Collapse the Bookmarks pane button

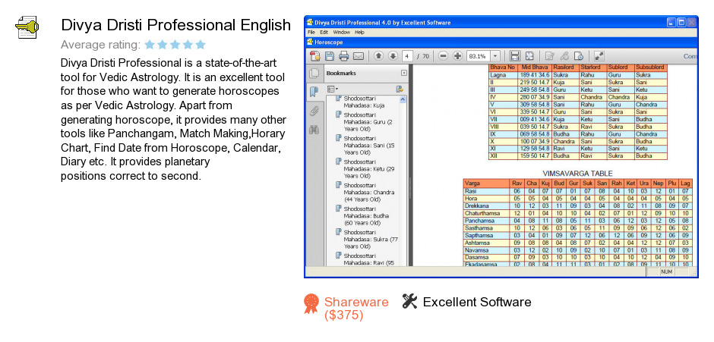[x=404, y=73]
